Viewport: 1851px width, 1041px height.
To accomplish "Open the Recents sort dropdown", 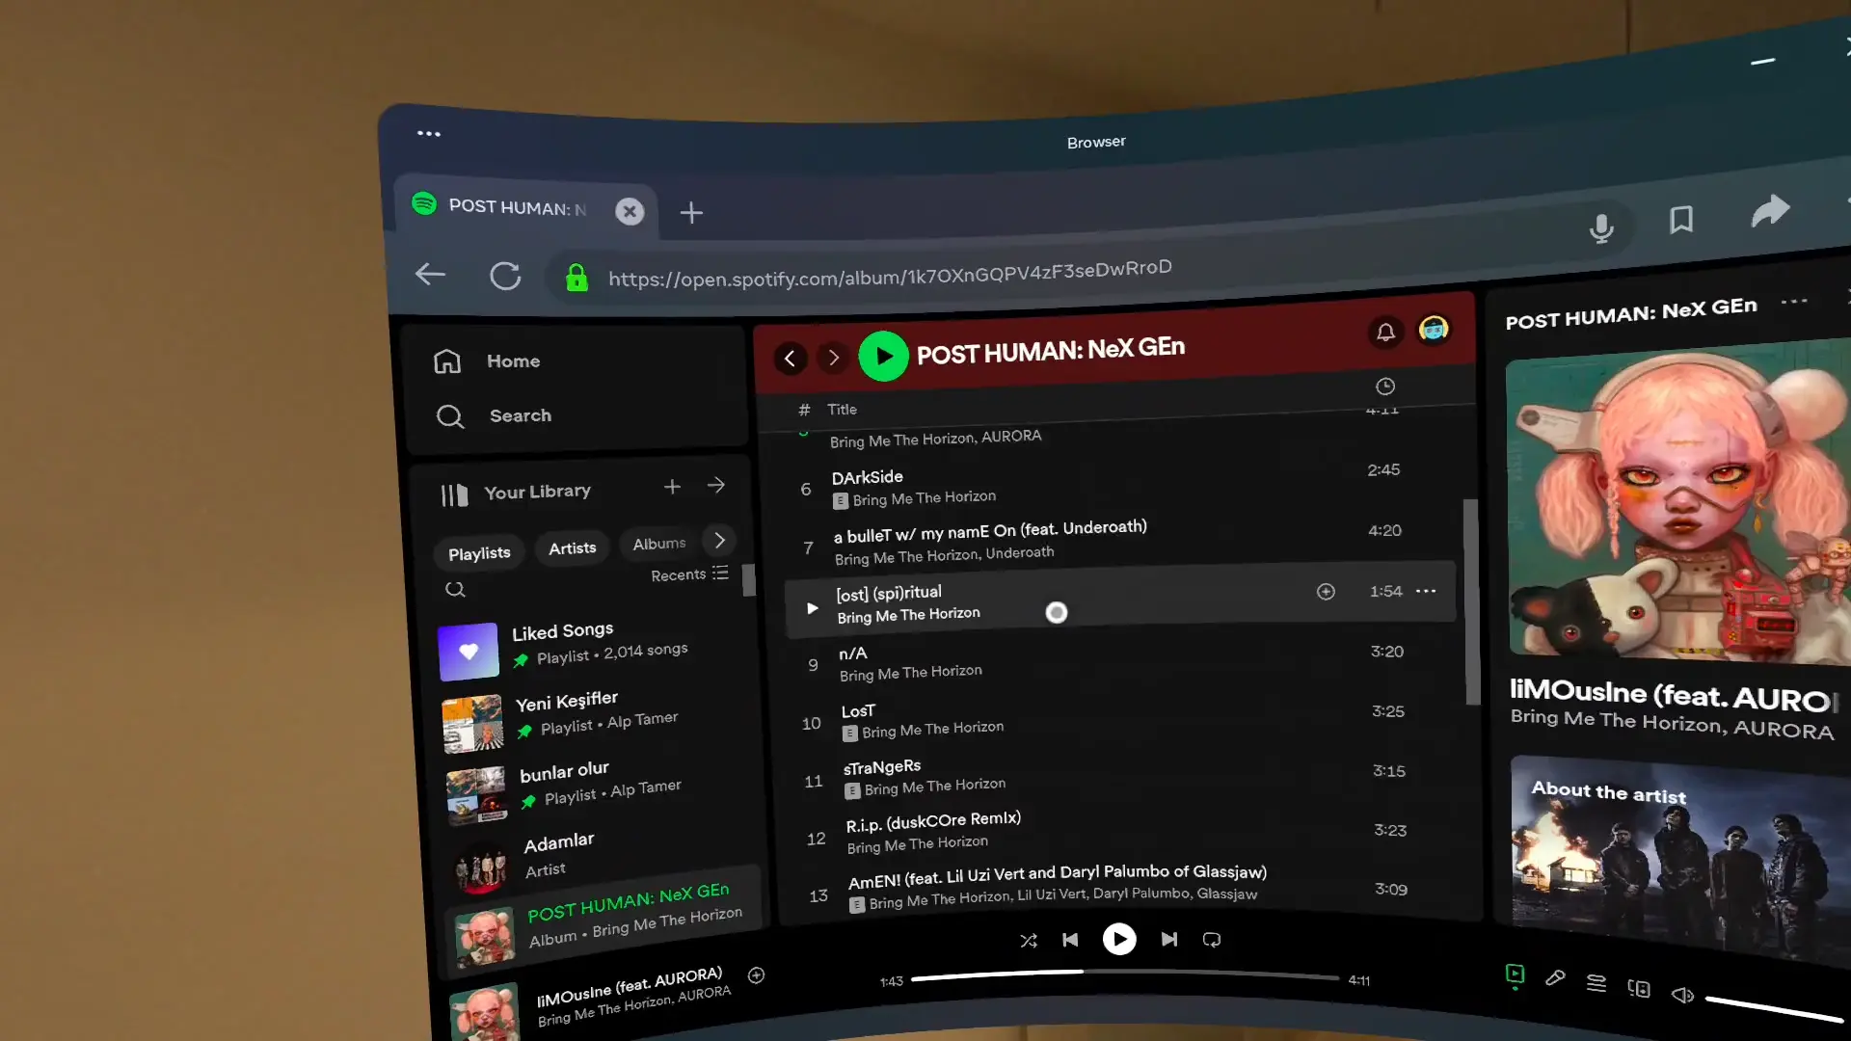I will coord(688,574).
